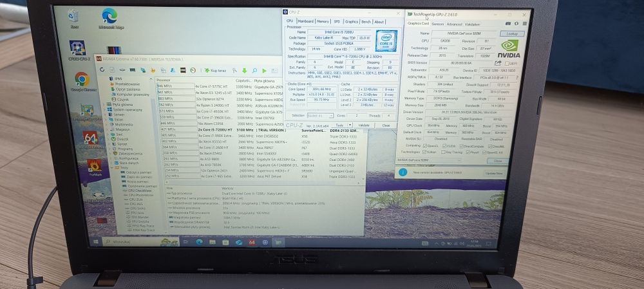Expand the System operacyjny tree node
The width and height of the screenshot is (644, 289).
tap(104, 109)
